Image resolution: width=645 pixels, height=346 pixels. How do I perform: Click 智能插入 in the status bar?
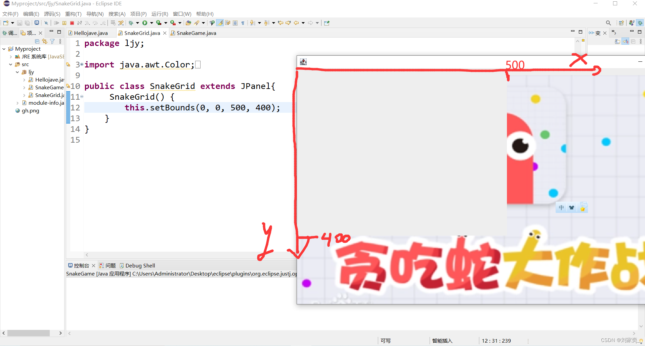(442, 340)
